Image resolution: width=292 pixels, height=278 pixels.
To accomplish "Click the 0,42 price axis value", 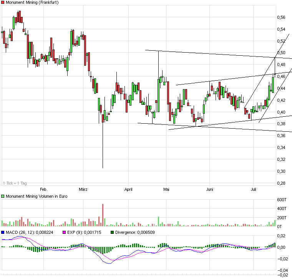I will (x=281, y=100).
